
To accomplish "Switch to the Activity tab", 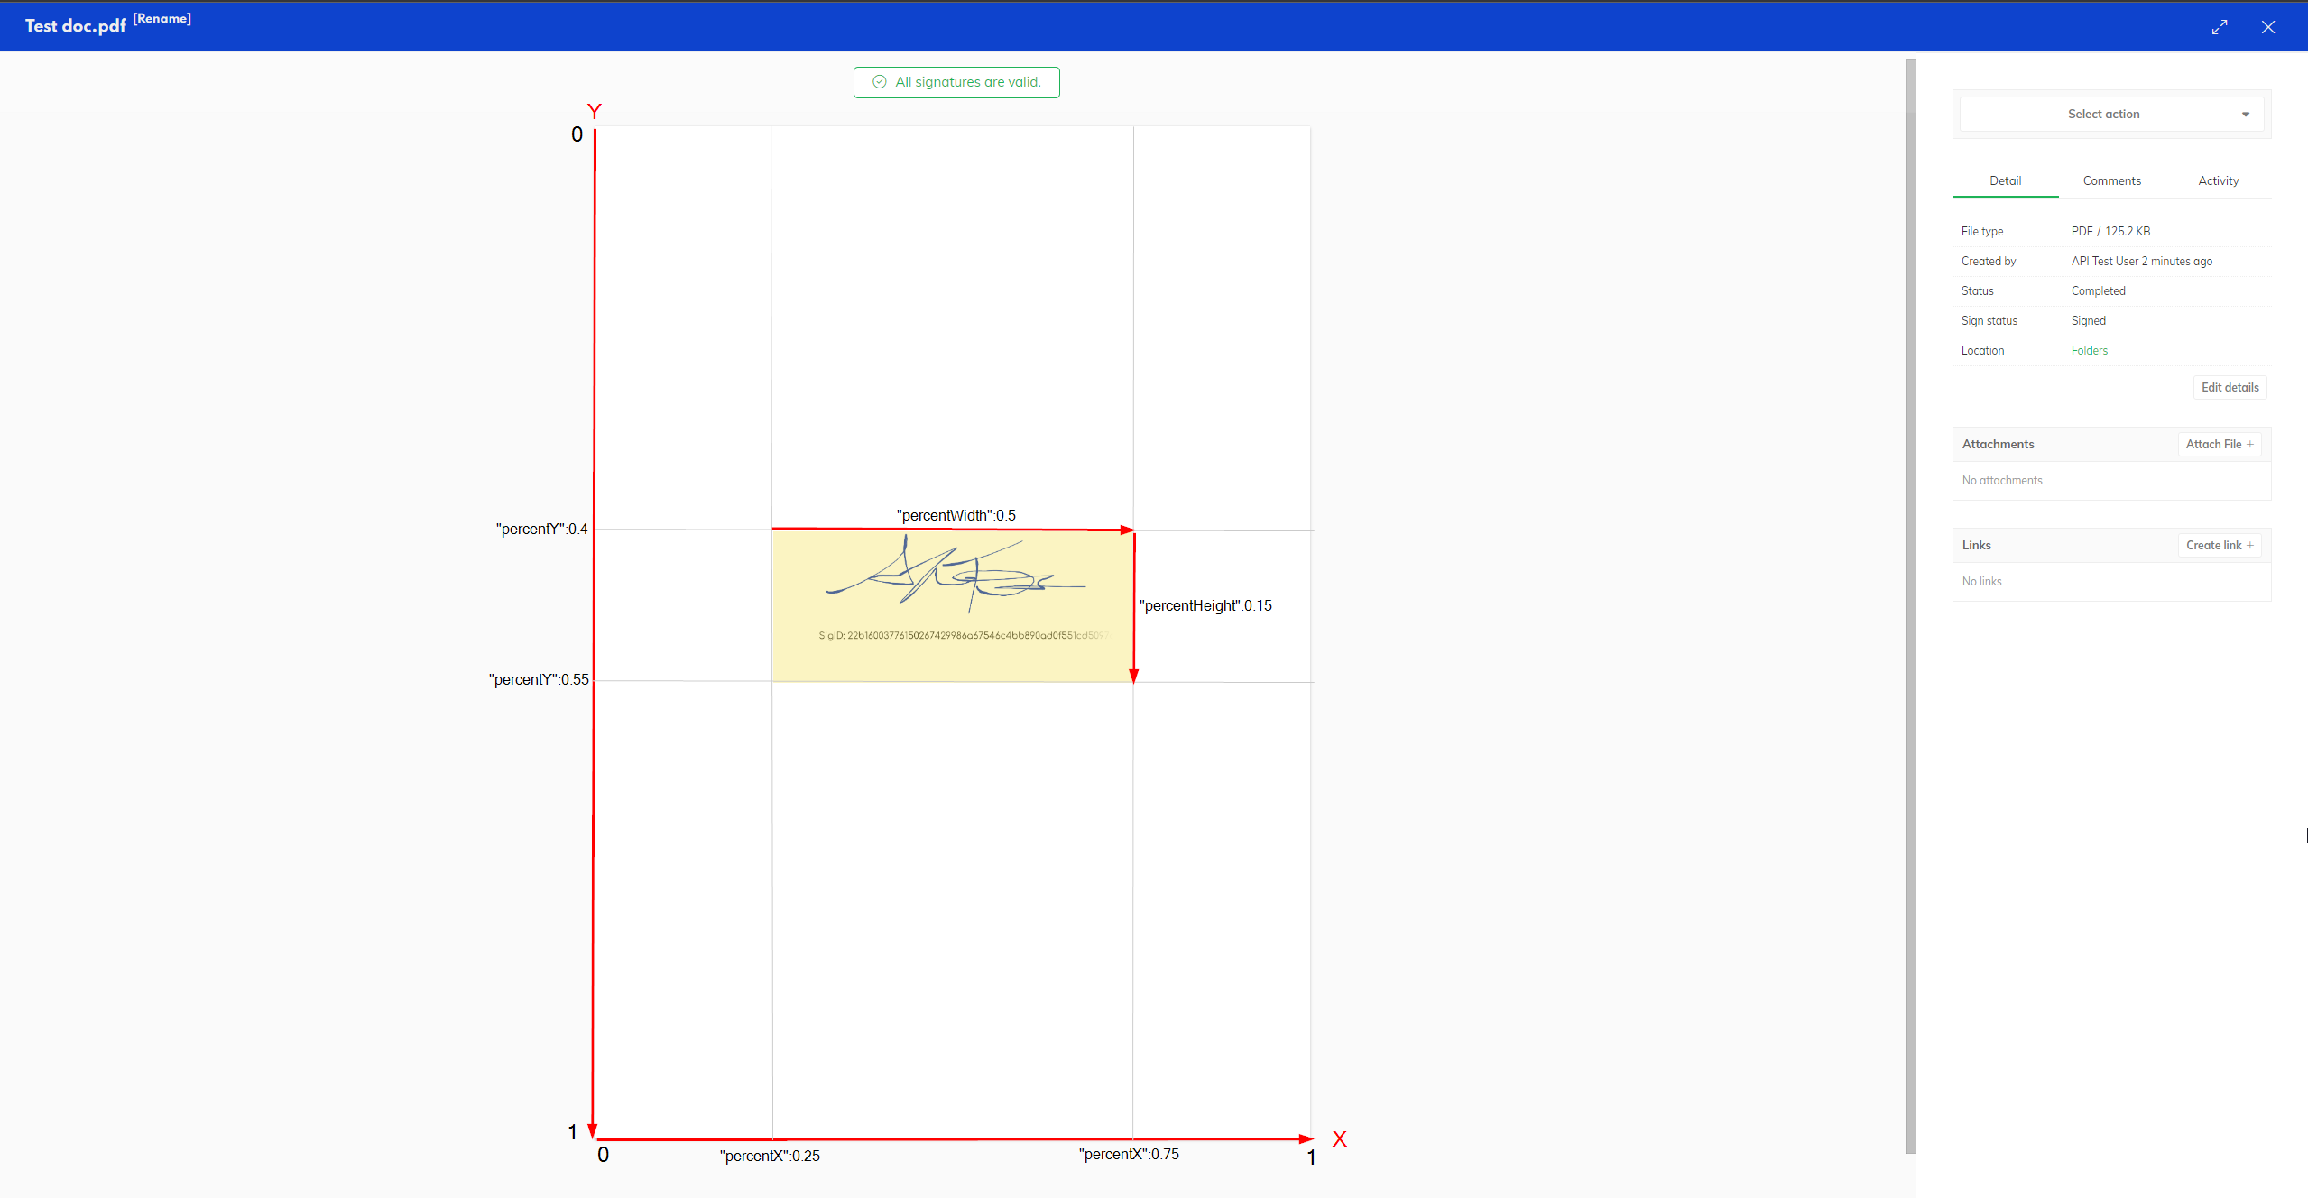I will pyautogui.click(x=2218, y=180).
